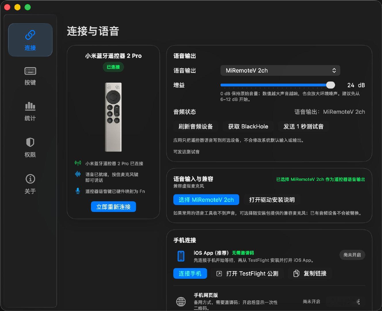Click the globe icon beside 手机网页版
This screenshot has width=382, height=311.
(x=181, y=301)
